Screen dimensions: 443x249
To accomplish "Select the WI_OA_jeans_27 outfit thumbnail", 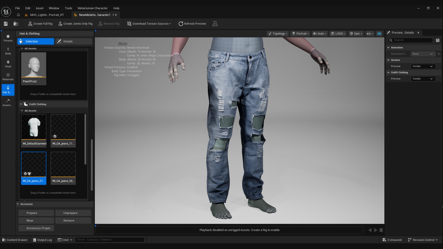I will click(x=34, y=168).
